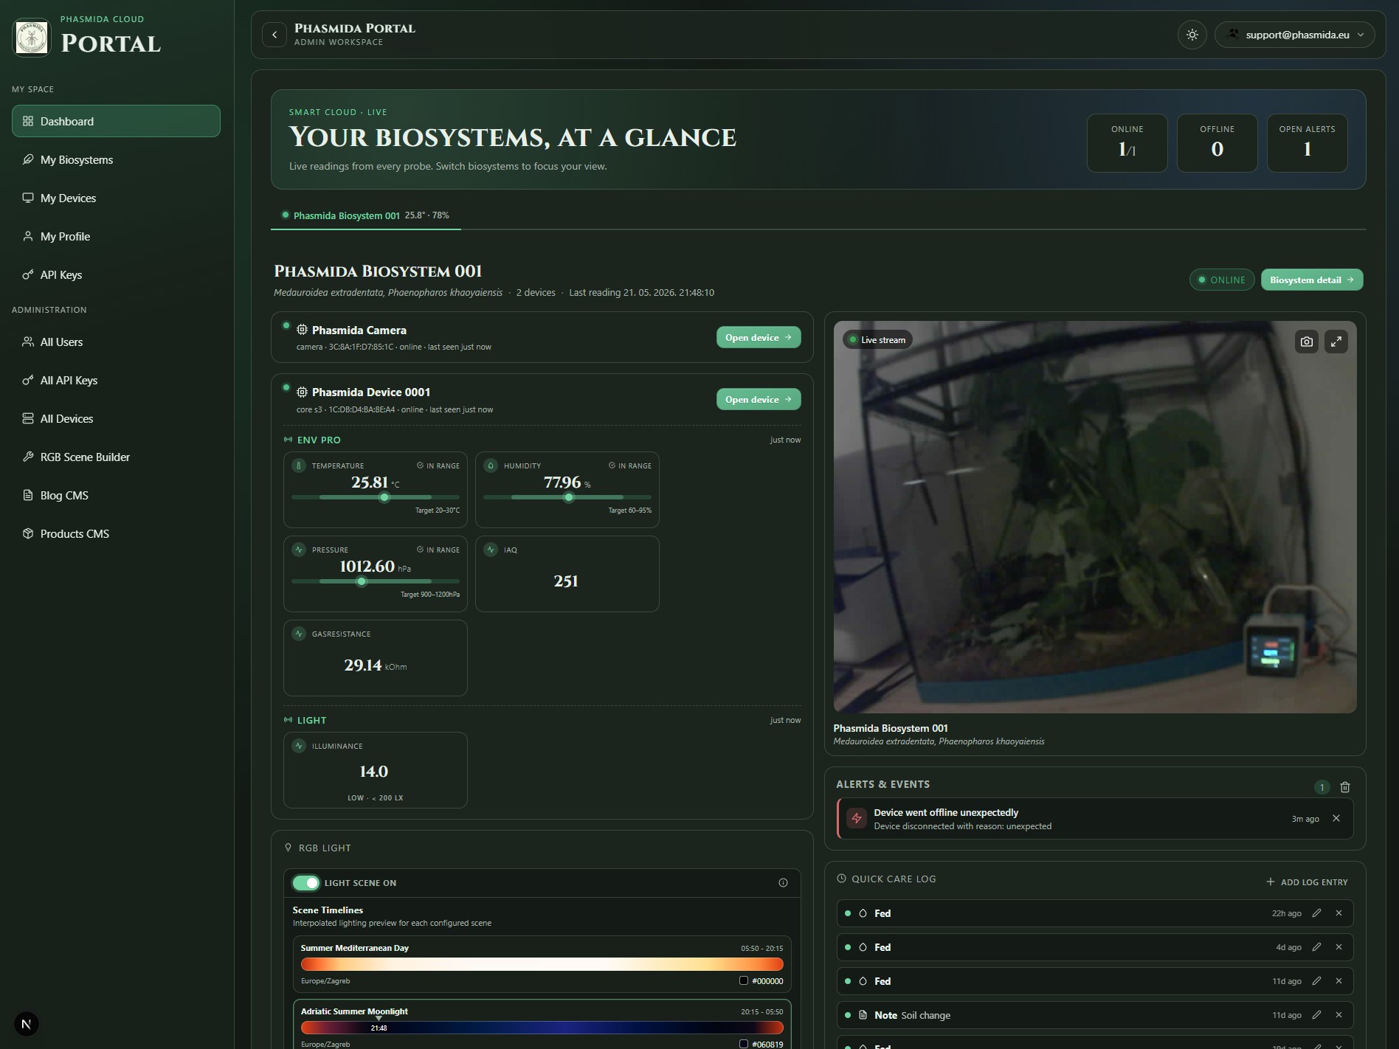This screenshot has width=1399, height=1049.
Task: Click the red lightning alert icon
Action: pyautogui.click(x=856, y=818)
